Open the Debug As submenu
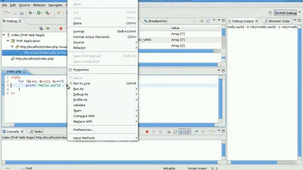Viewport: 303px width, 170px height. point(103,94)
